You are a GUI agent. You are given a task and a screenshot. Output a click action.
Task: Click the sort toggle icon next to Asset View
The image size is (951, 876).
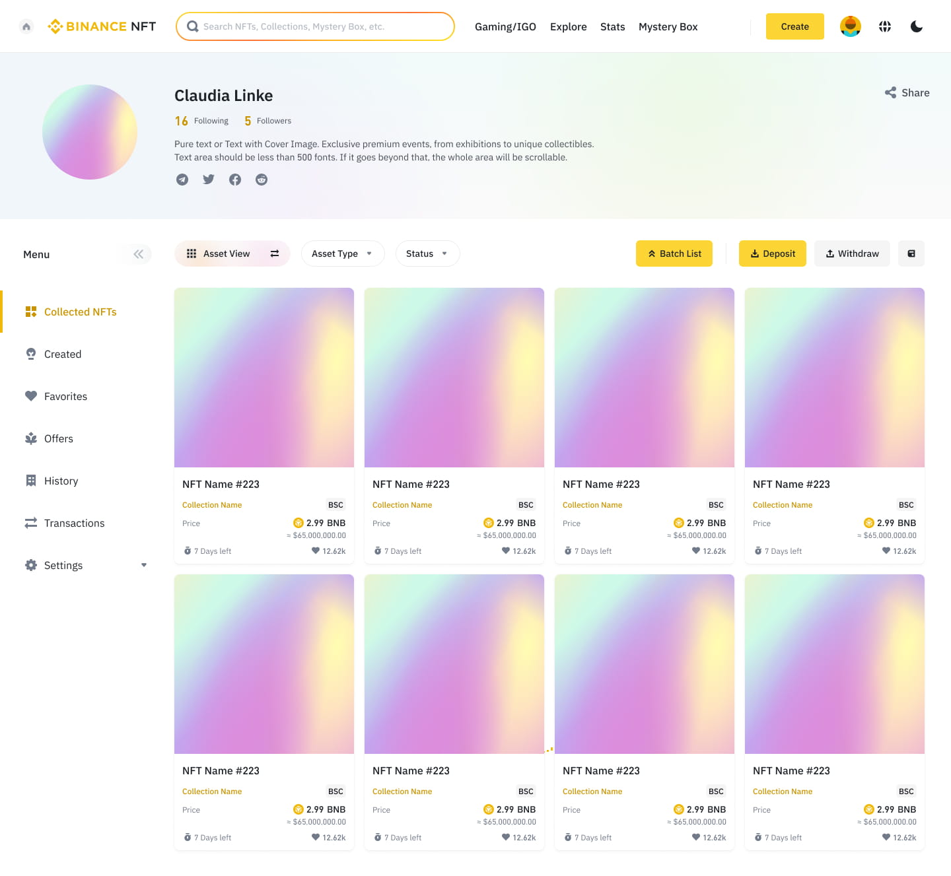[x=275, y=253]
